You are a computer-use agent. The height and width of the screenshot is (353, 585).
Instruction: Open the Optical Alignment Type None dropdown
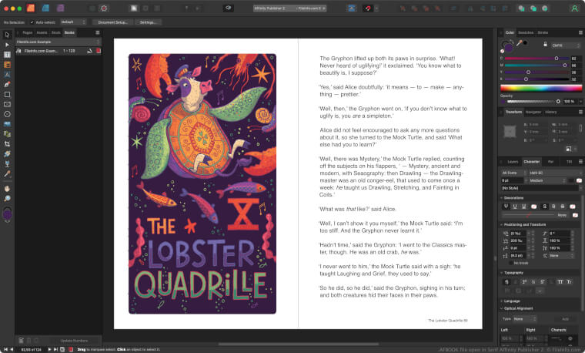pos(524,319)
